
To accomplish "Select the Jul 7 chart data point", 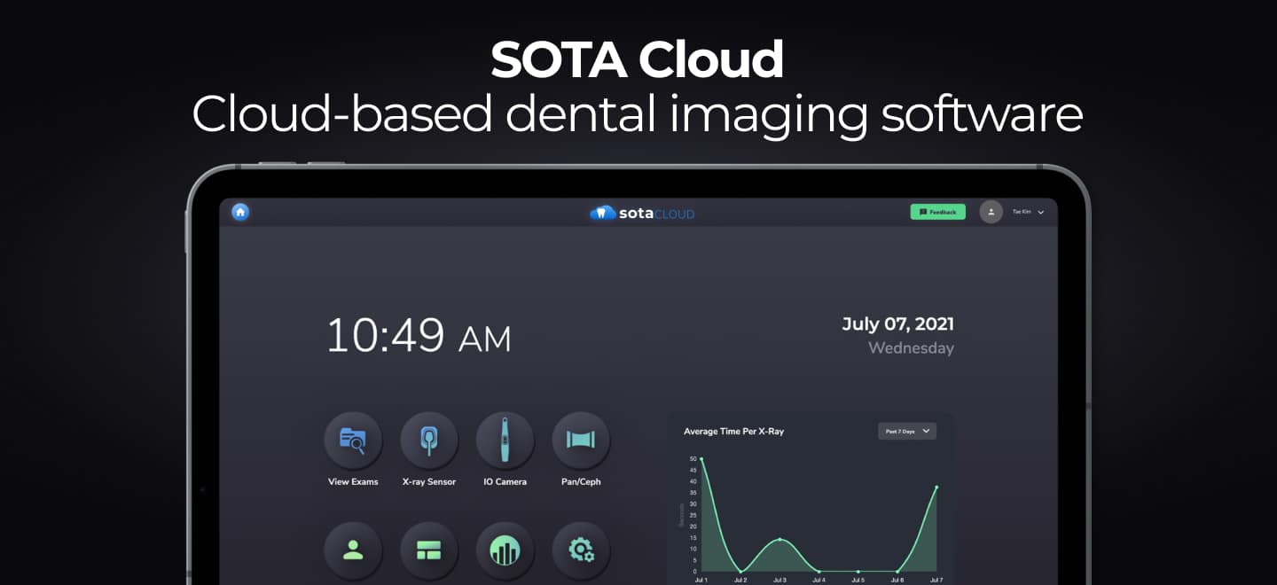I will click(936, 487).
